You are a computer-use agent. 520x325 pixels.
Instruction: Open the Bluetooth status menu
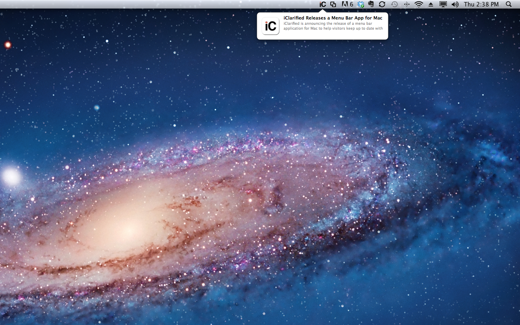pyautogui.click(x=407, y=4)
